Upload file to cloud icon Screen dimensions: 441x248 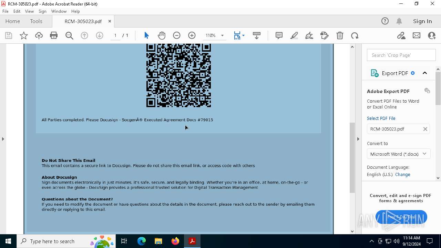click(x=39, y=35)
